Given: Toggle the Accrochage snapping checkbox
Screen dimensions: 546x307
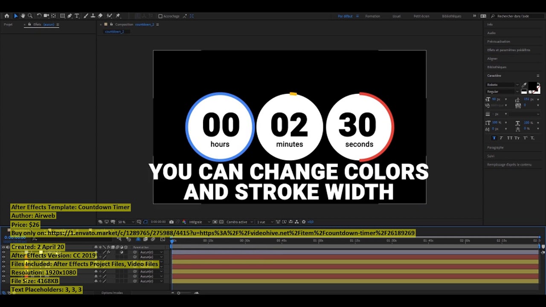Looking at the screenshot, I should click(x=160, y=16).
